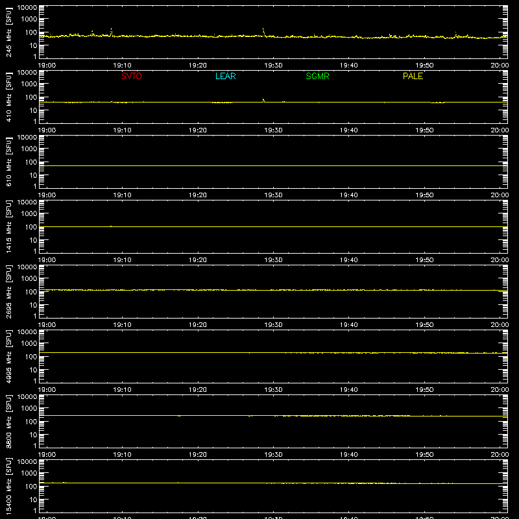
Task: Click the 10 y-axis value on the 1415 MHz plot
Action: pos(33,240)
